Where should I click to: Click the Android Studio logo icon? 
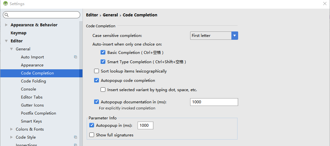pos(5,4)
